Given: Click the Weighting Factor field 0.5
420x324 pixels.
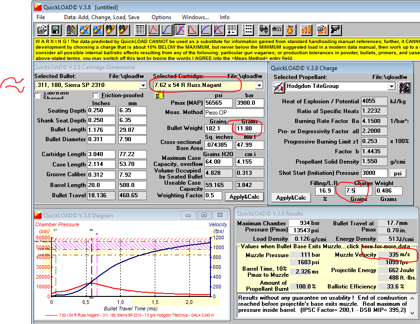Looking at the screenshot, I should pyautogui.click(x=213, y=195).
